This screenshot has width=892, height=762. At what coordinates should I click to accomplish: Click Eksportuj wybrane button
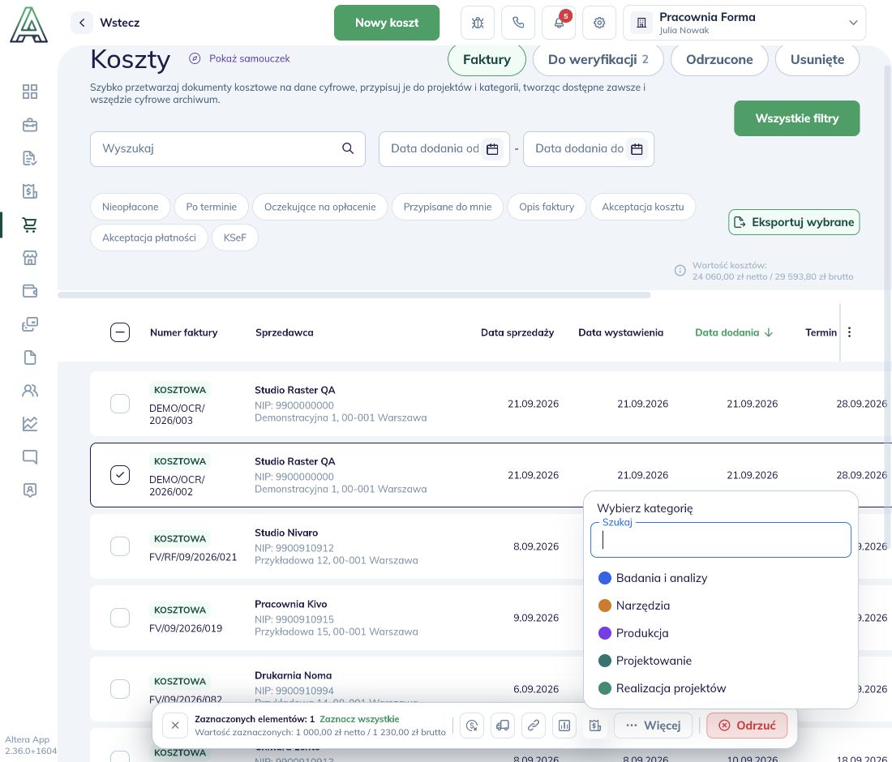tap(794, 222)
